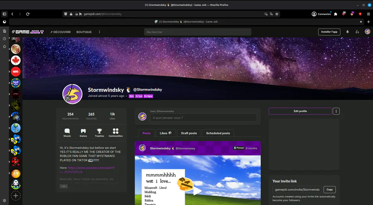
Task: Toggle the Firefox sidebar button
Action: 4,14
